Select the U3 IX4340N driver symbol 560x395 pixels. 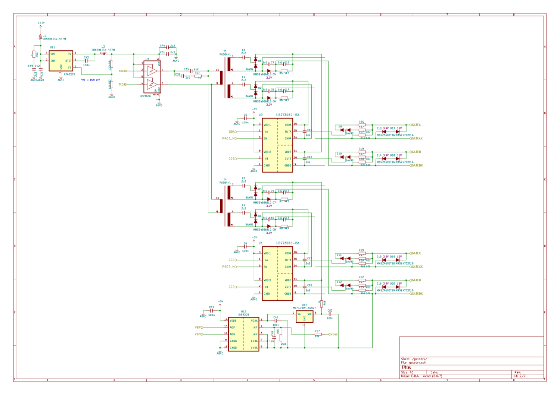click(x=152, y=77)
